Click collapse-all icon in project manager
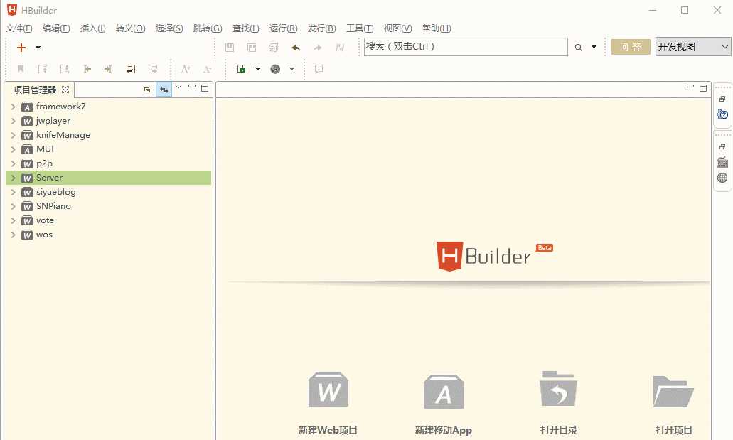Viewport: 733px width, 440px height. click(x=146, y=90)
